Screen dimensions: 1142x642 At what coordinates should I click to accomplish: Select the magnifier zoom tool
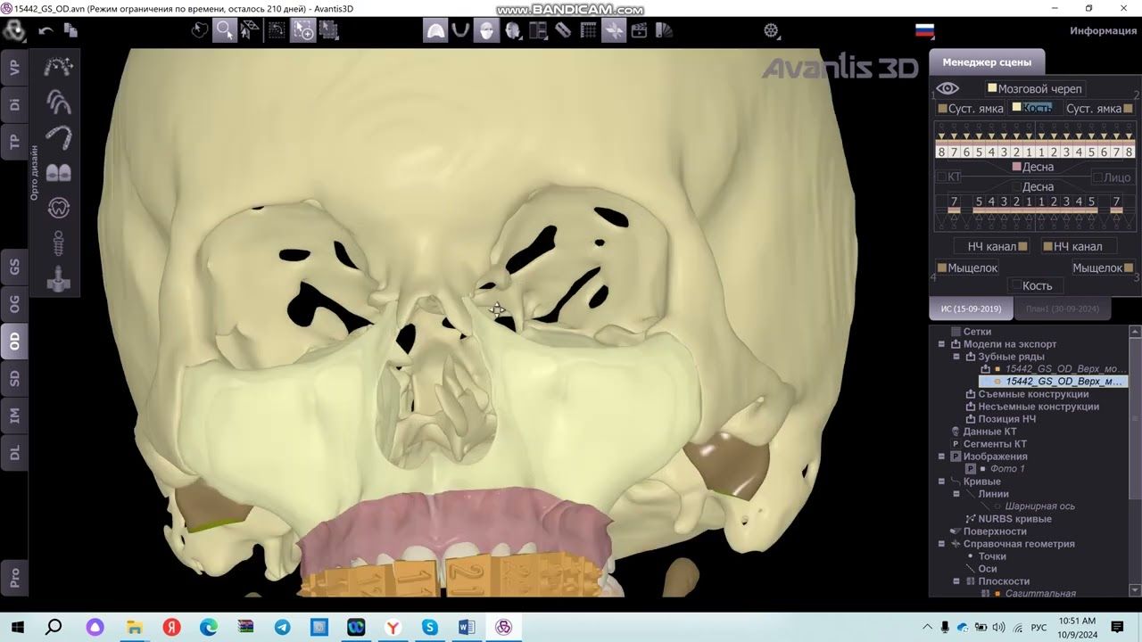pyautogui.click(x=225, y=30)
